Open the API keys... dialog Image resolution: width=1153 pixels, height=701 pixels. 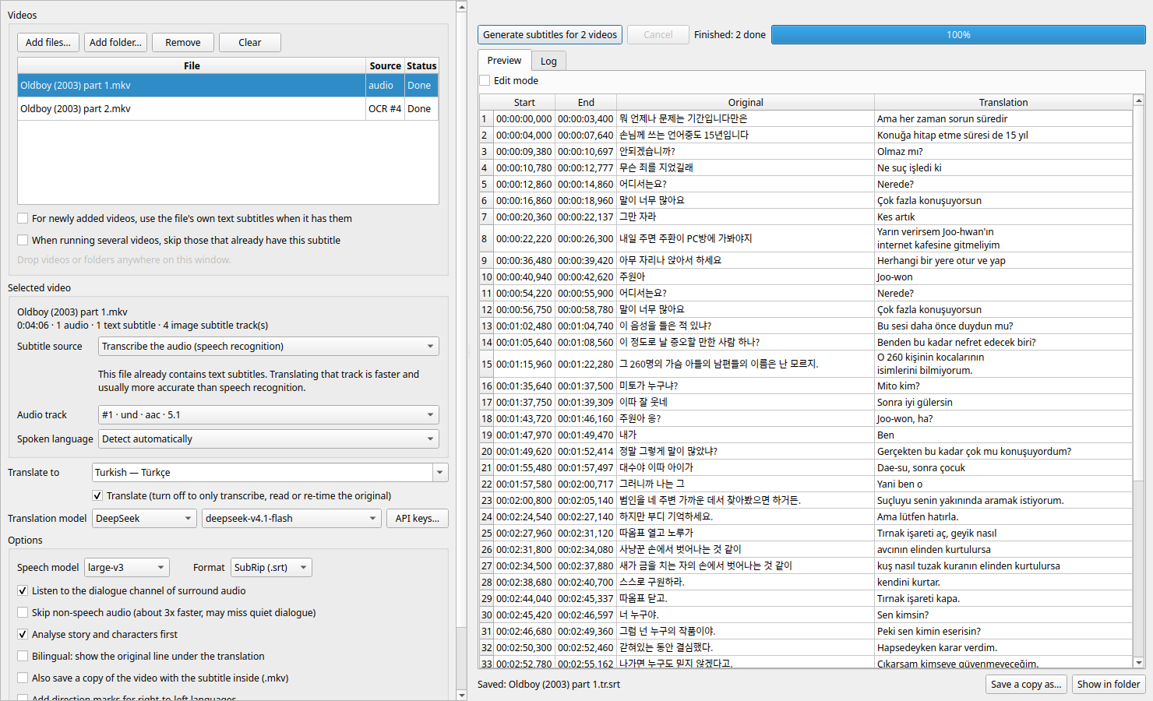click(x=418, y=519)
